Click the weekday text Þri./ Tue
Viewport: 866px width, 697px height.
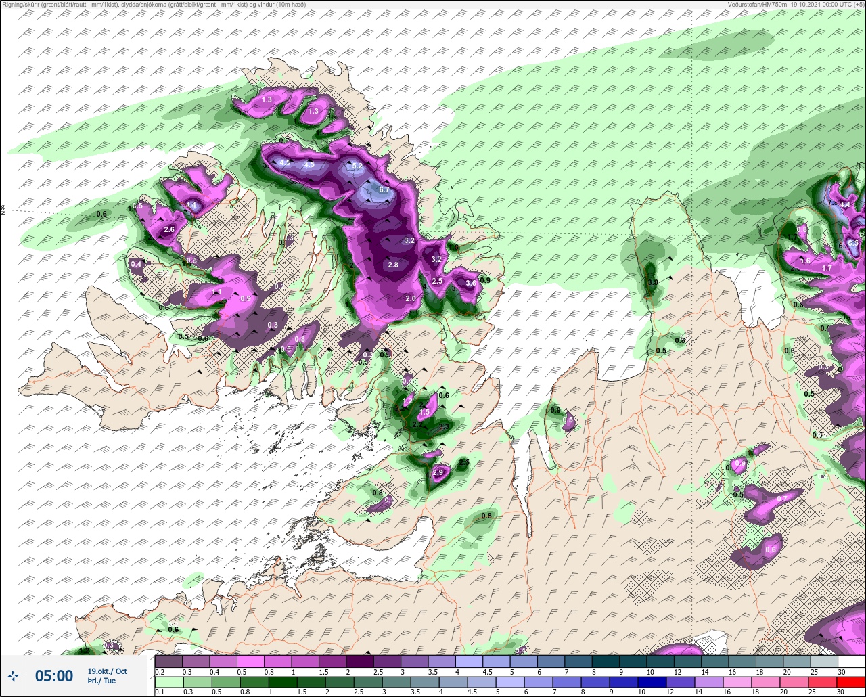coord(101,681)
